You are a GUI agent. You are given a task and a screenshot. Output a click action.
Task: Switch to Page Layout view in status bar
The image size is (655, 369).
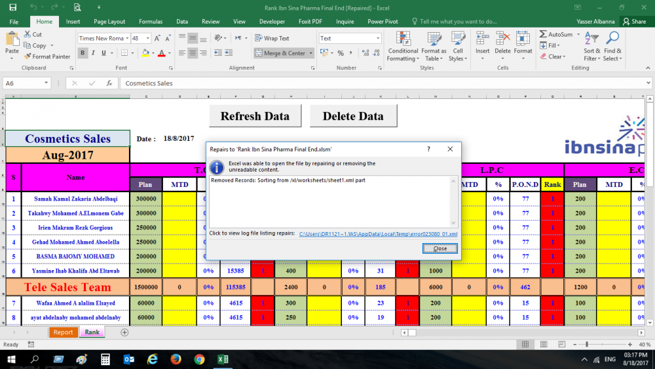tap(544, 344)
